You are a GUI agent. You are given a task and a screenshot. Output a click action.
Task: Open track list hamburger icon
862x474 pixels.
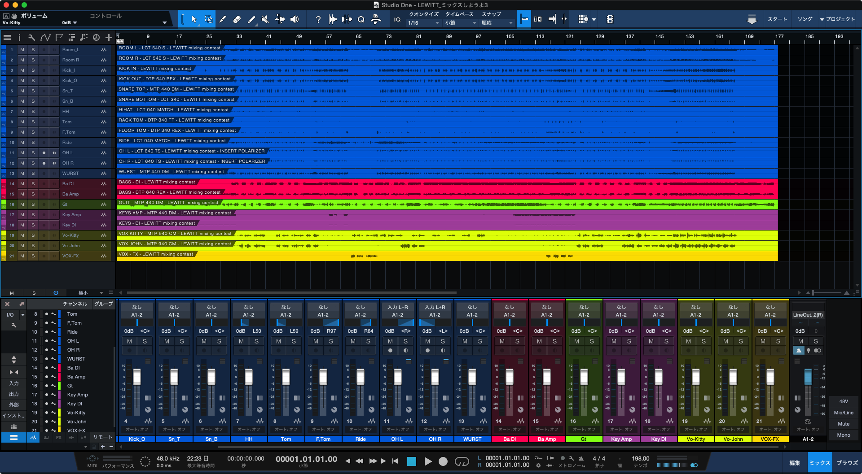[x=7, y=38]
